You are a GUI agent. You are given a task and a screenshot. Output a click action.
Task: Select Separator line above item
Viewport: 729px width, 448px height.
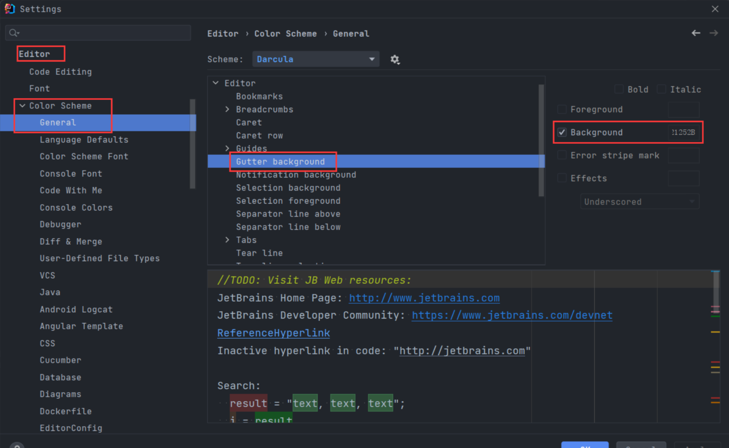coord(288,214)
